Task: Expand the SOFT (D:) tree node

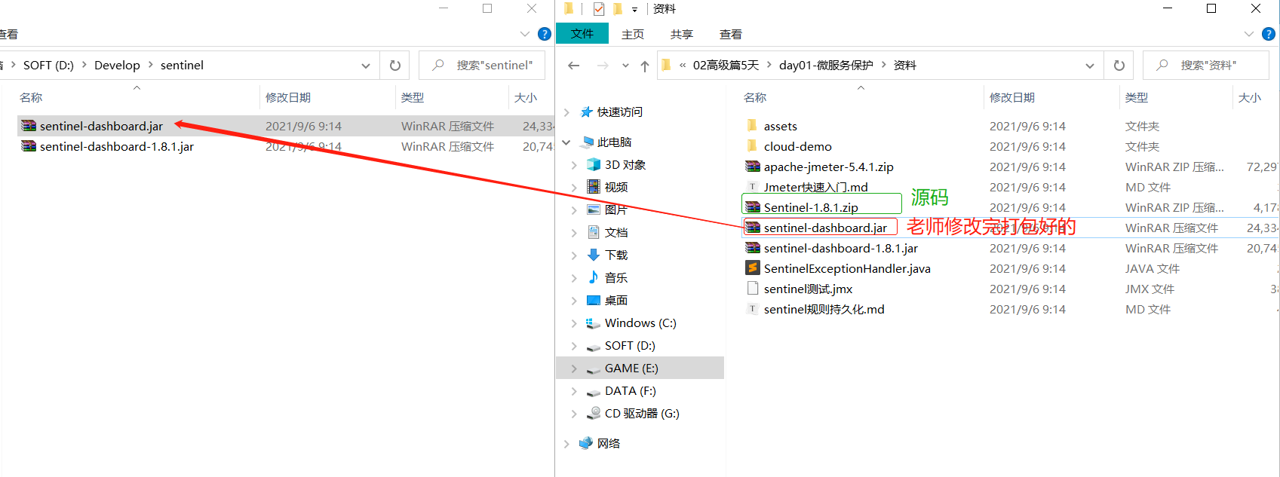Action: [x=574, y=346]
